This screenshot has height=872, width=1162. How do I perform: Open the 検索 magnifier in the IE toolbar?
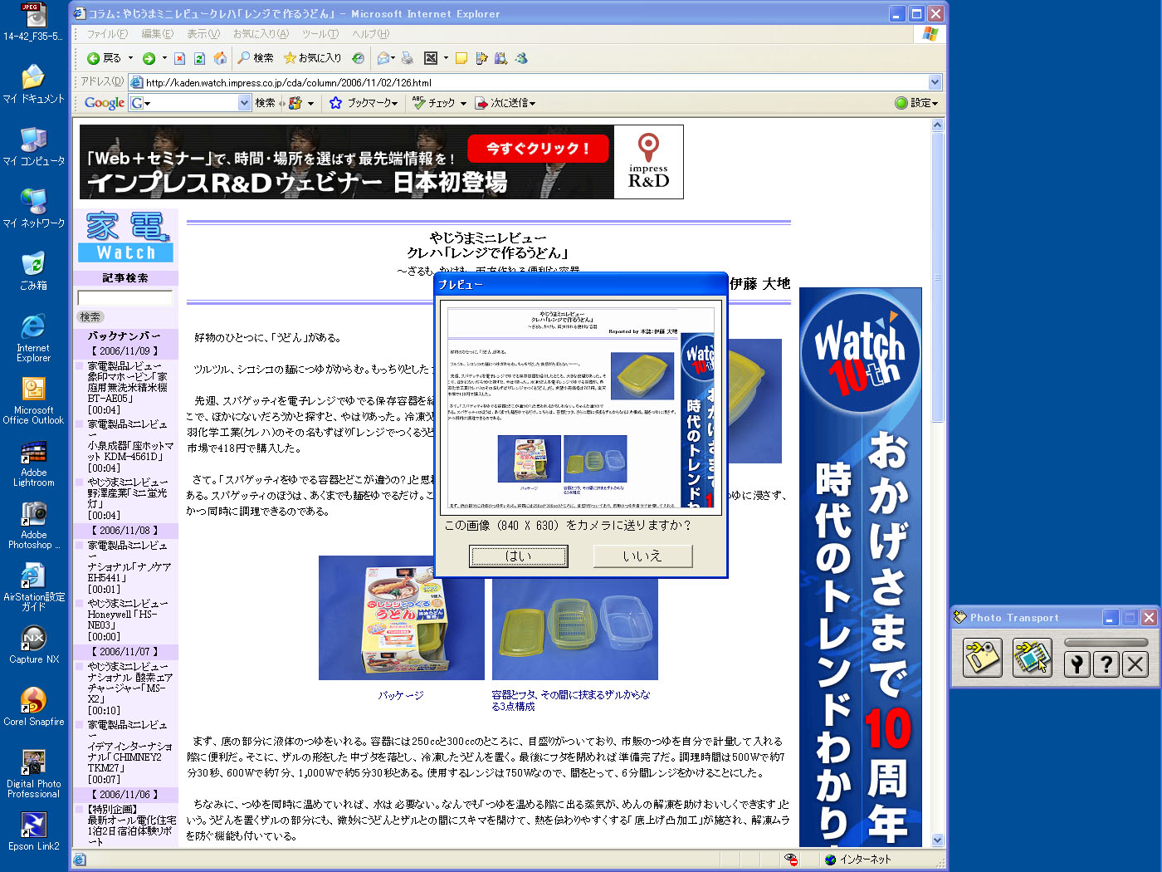click(x=255, y=58)
